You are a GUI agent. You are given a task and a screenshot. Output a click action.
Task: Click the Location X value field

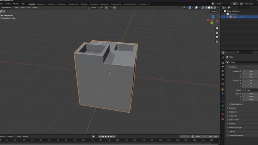tap(250, 71)
